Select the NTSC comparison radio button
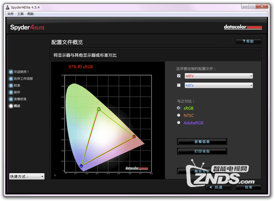This screenshot has height=201, width=275. [x=179, y=115]
